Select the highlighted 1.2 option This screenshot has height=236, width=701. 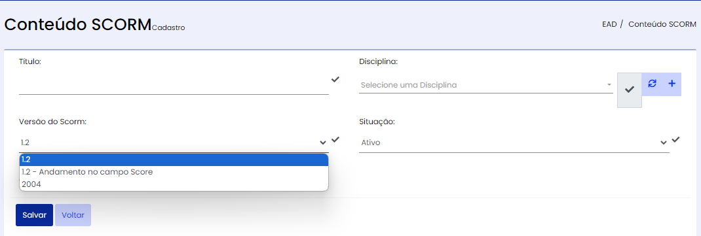tap(174, 160)
